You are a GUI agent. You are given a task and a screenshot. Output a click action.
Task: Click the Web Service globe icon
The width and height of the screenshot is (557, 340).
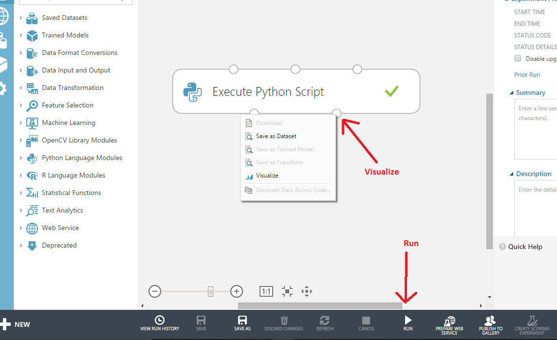[32, 228]
